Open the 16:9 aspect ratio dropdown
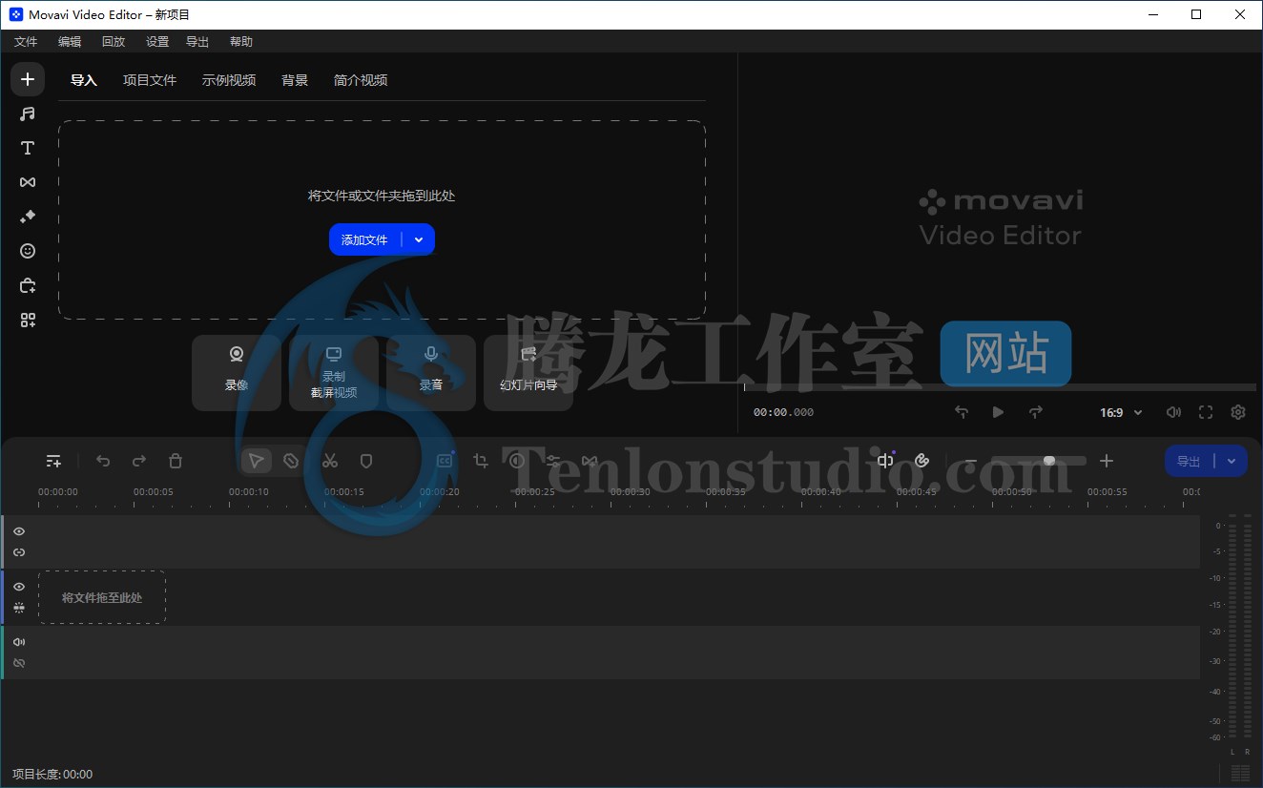This screenshot has width=1263, height=788. point(1121,413)
